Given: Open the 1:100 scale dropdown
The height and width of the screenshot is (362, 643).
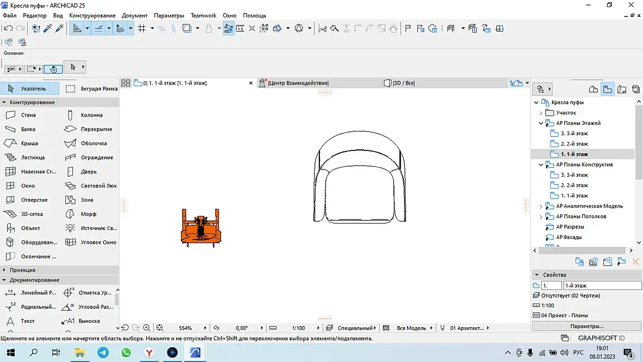Looking at the screenshot, I should [x=298, y=328].
